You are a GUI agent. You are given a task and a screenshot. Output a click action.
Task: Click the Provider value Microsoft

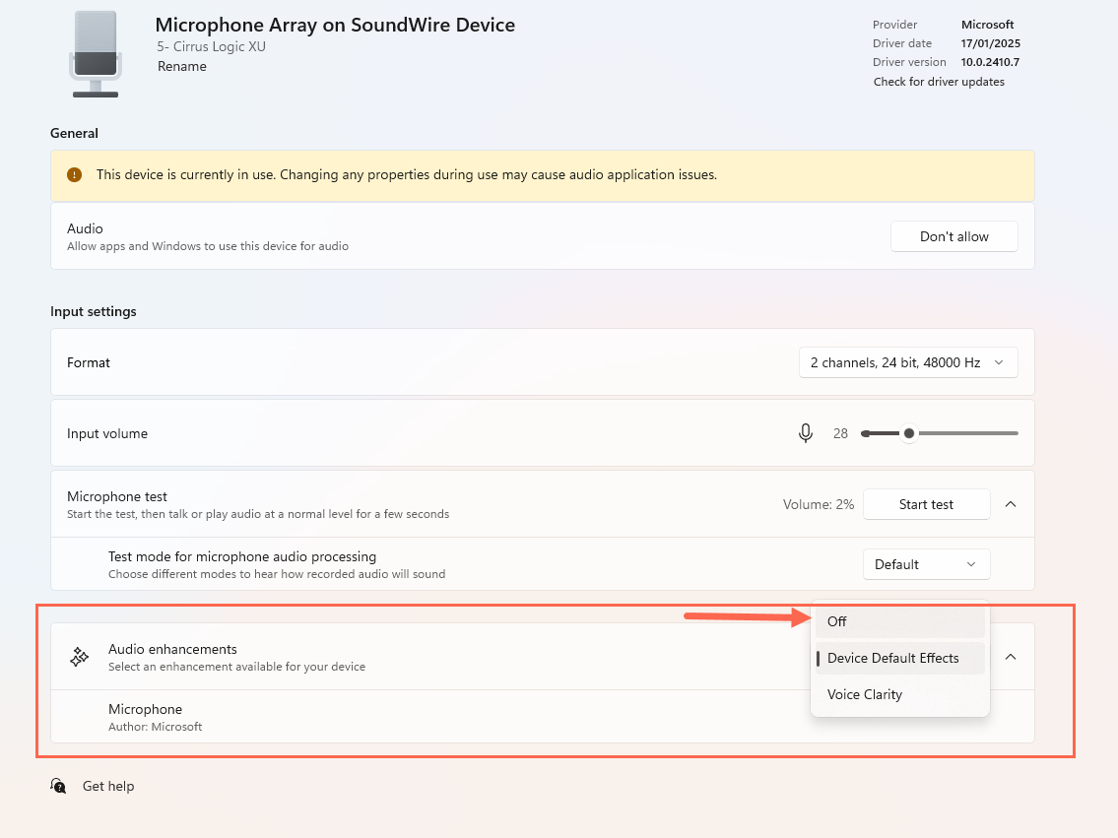point(987,25)
